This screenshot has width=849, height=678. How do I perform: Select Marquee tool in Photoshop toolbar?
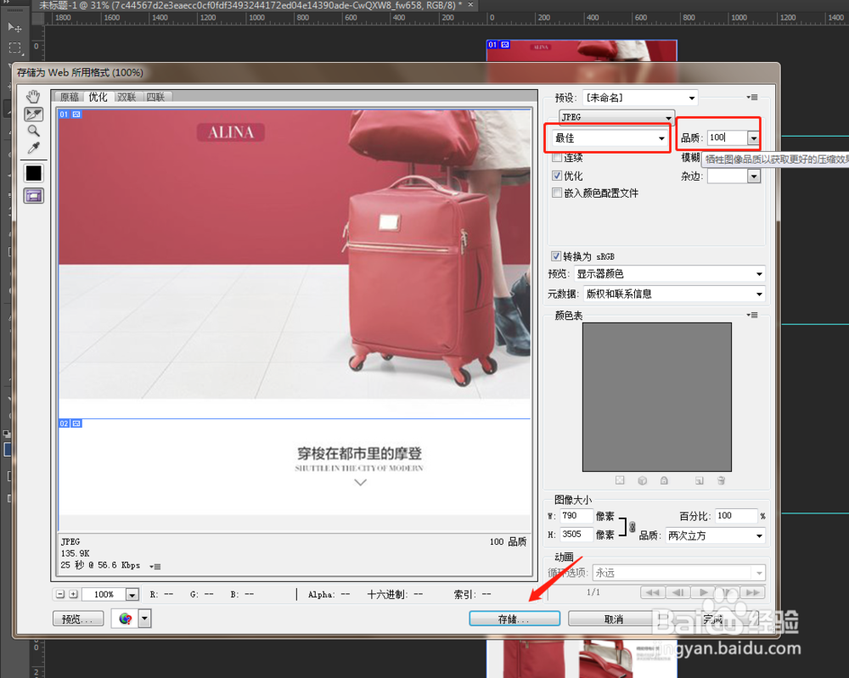pos(14,48)
